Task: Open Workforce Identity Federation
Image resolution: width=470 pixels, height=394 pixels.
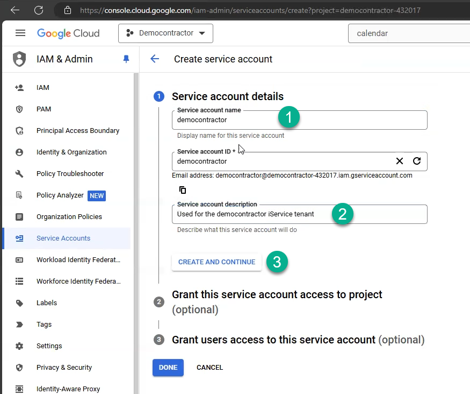Action: [x=78, y=282]
